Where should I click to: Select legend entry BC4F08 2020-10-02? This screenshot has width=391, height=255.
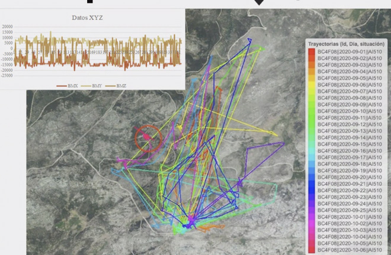(350, 224)
